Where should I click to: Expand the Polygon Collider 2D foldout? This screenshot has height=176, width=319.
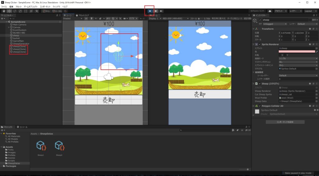tap(253, 106)
